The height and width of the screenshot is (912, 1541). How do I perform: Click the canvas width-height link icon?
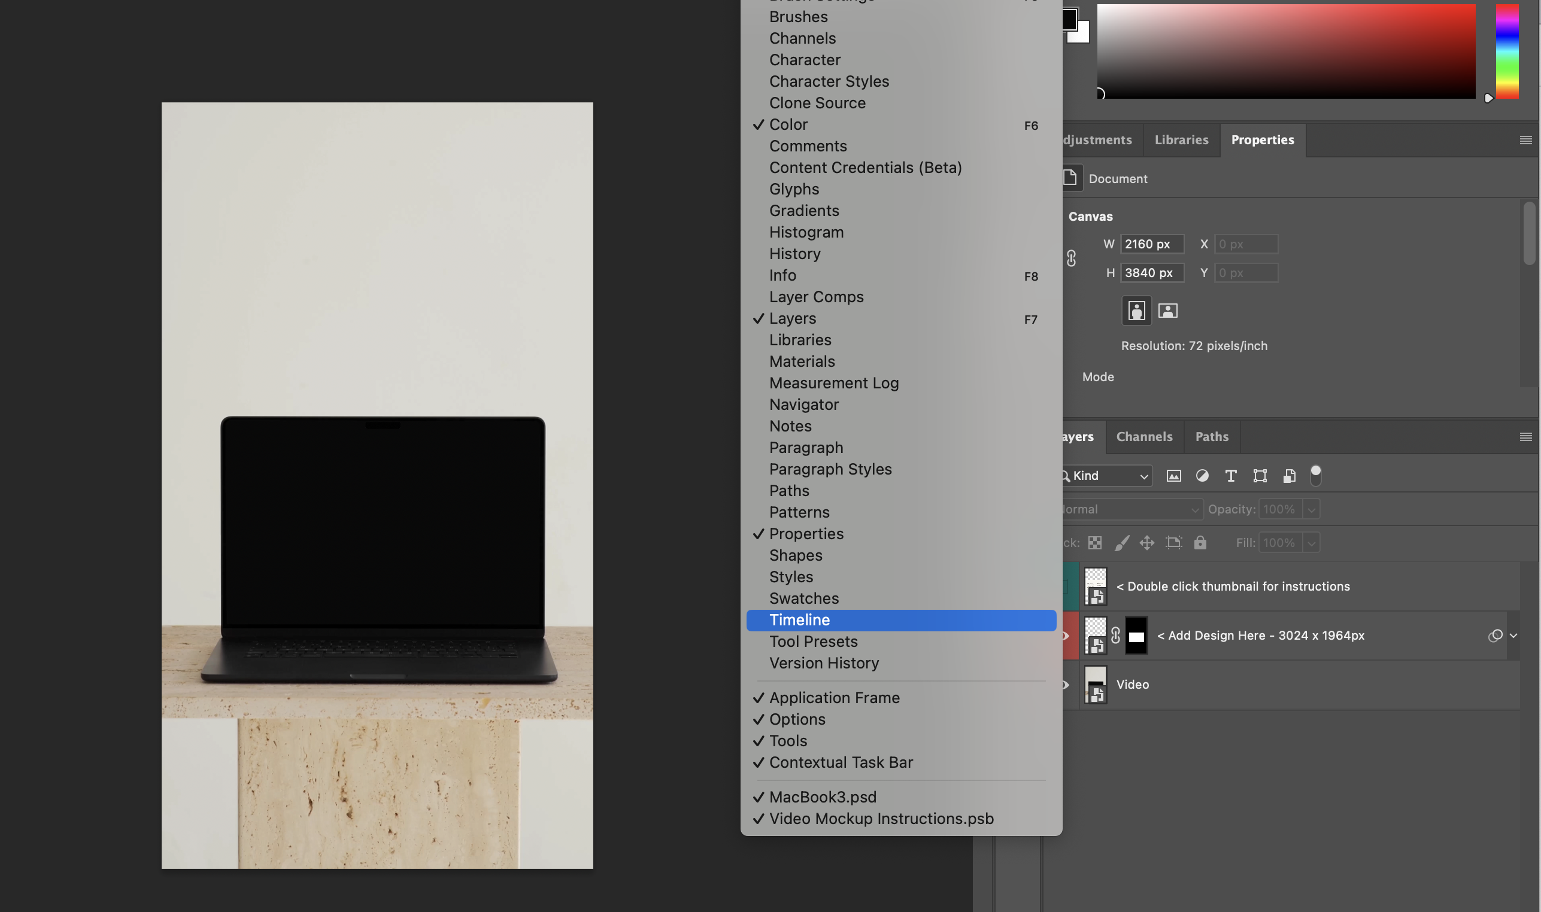point(1072,258)
